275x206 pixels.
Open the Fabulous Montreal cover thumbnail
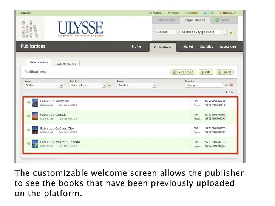(35, 103)
